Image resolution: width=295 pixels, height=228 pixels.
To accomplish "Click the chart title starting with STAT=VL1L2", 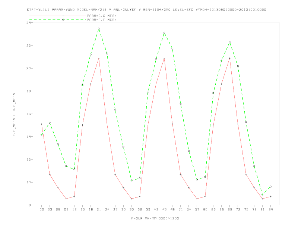I will [x=146, y=10].
